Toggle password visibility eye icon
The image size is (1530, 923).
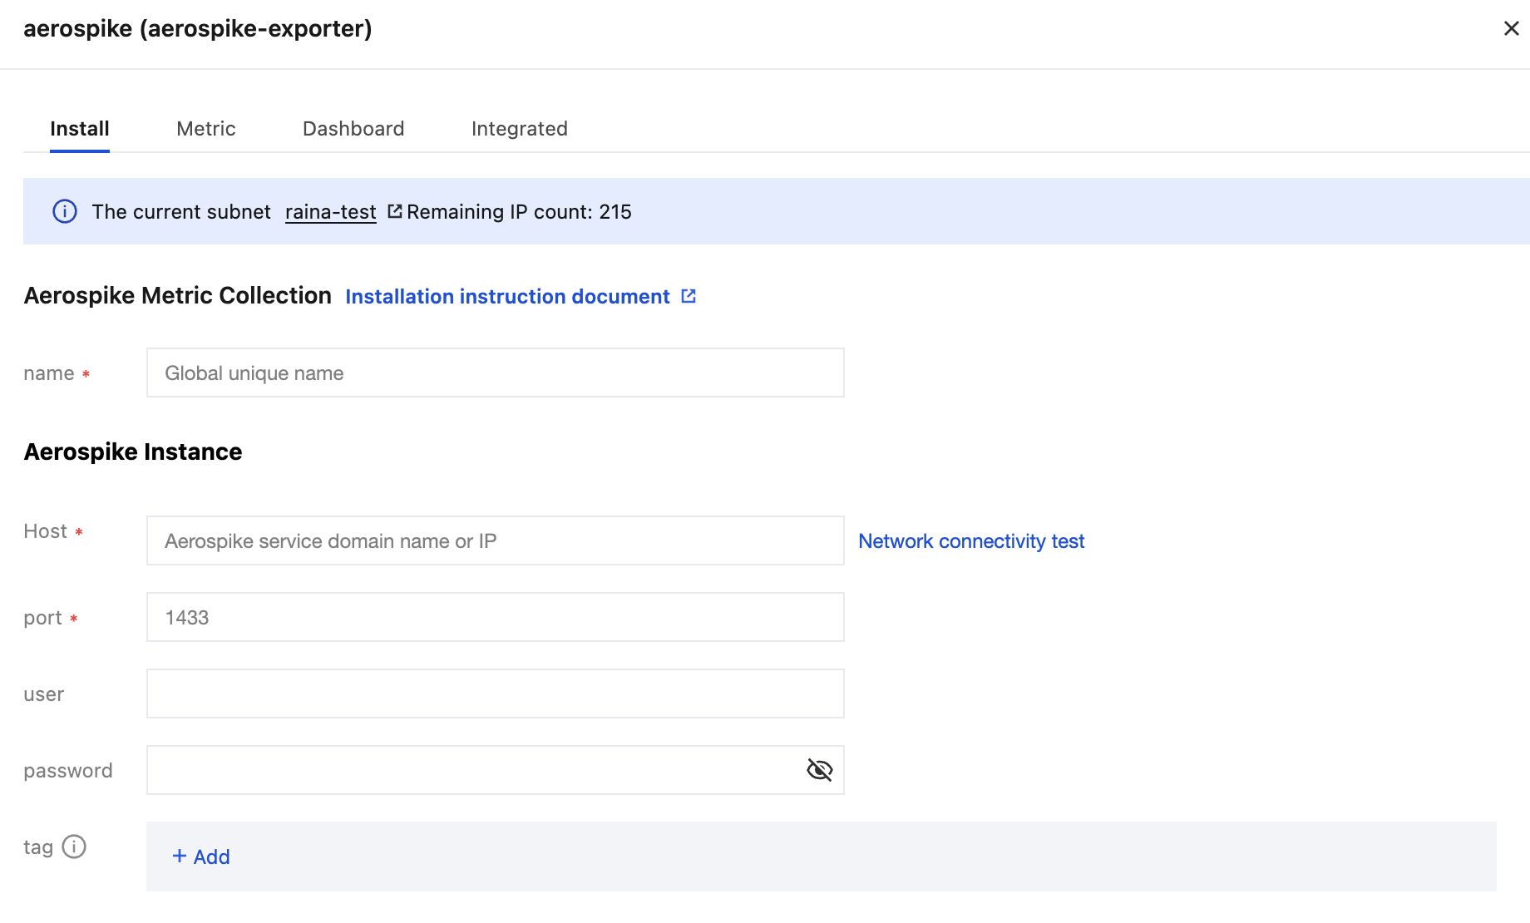click(x=819, y=770)
